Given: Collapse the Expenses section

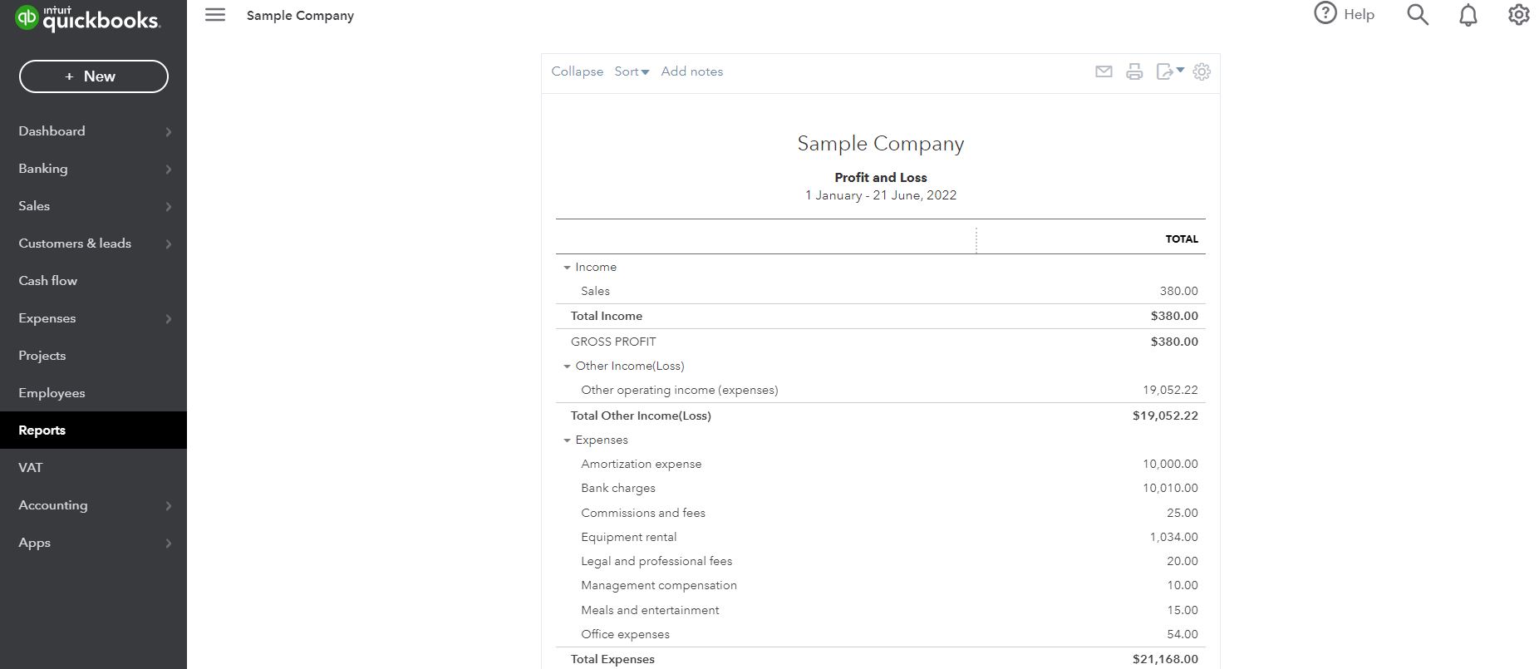Looking at the screenshot, I should (567, 440).
